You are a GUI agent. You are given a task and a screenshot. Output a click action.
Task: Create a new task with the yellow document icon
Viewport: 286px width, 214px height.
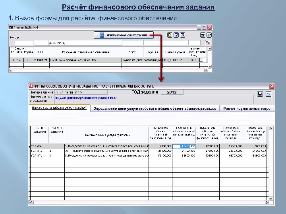point(170,35)
